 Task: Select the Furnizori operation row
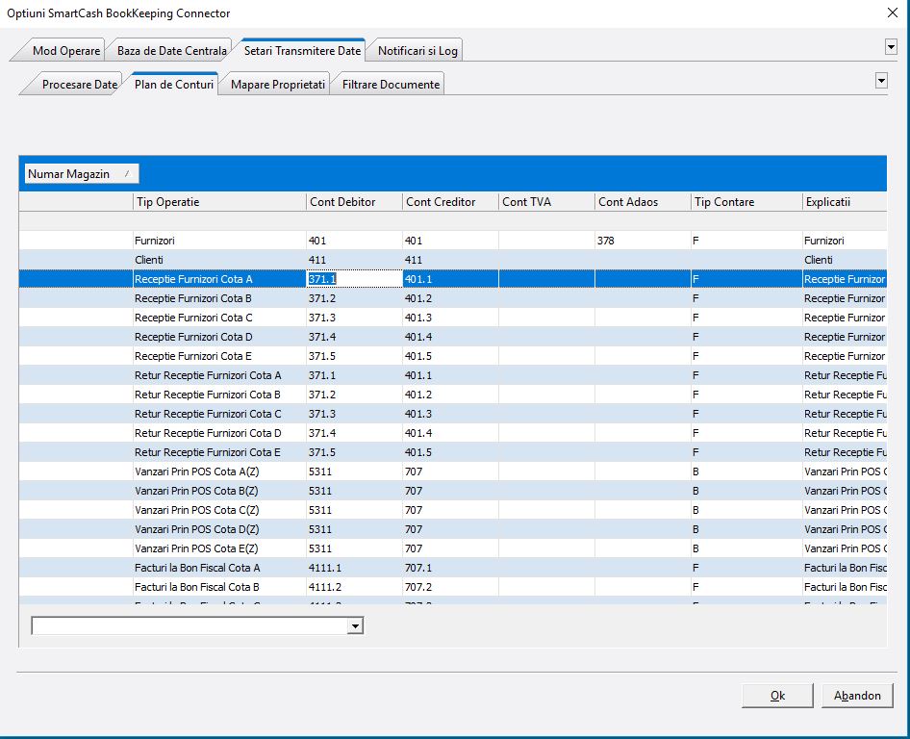453,241
